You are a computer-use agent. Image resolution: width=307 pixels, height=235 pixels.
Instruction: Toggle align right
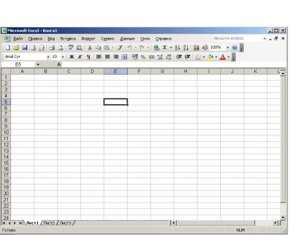[x=116, y=57]
